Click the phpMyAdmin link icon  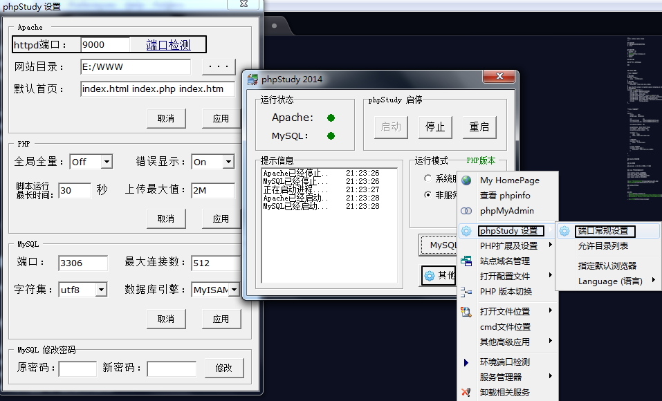[466, 211]
